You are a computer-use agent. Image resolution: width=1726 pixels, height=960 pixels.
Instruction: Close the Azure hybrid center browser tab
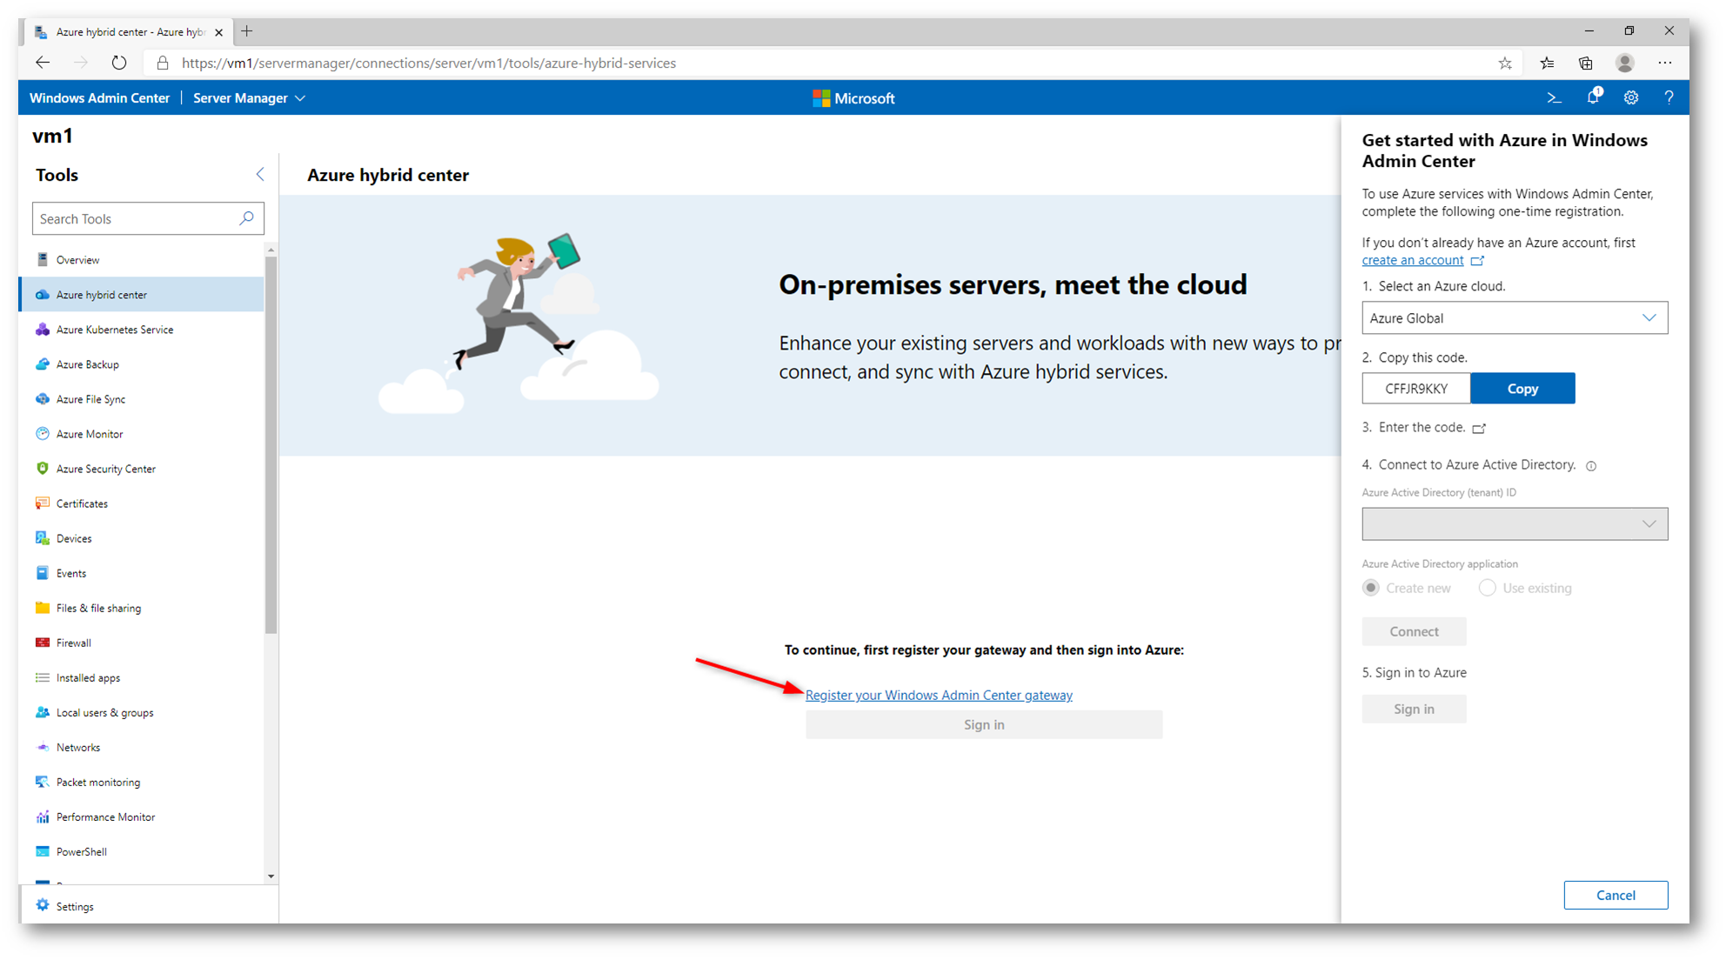(218, 32)
